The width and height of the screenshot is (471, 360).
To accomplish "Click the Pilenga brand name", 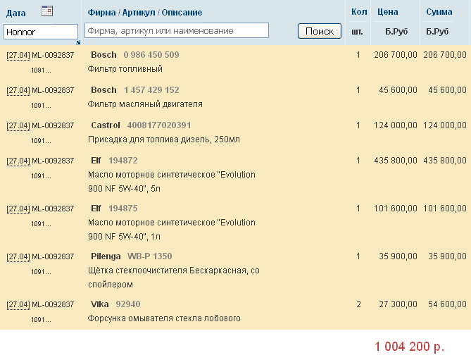I will click(x=106, y=256).
